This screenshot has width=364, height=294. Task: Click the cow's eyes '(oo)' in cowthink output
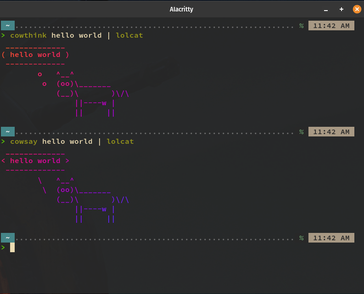(65, 84)
